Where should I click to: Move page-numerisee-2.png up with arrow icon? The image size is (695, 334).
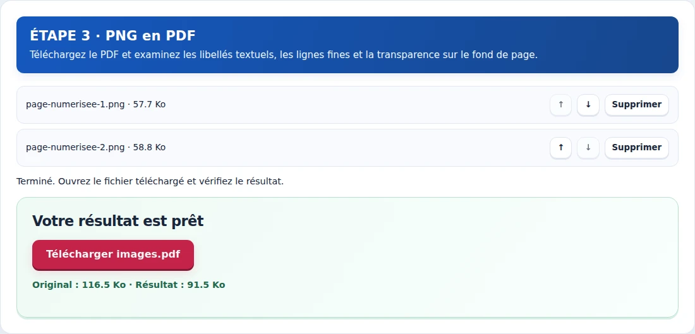pos(560,148)
